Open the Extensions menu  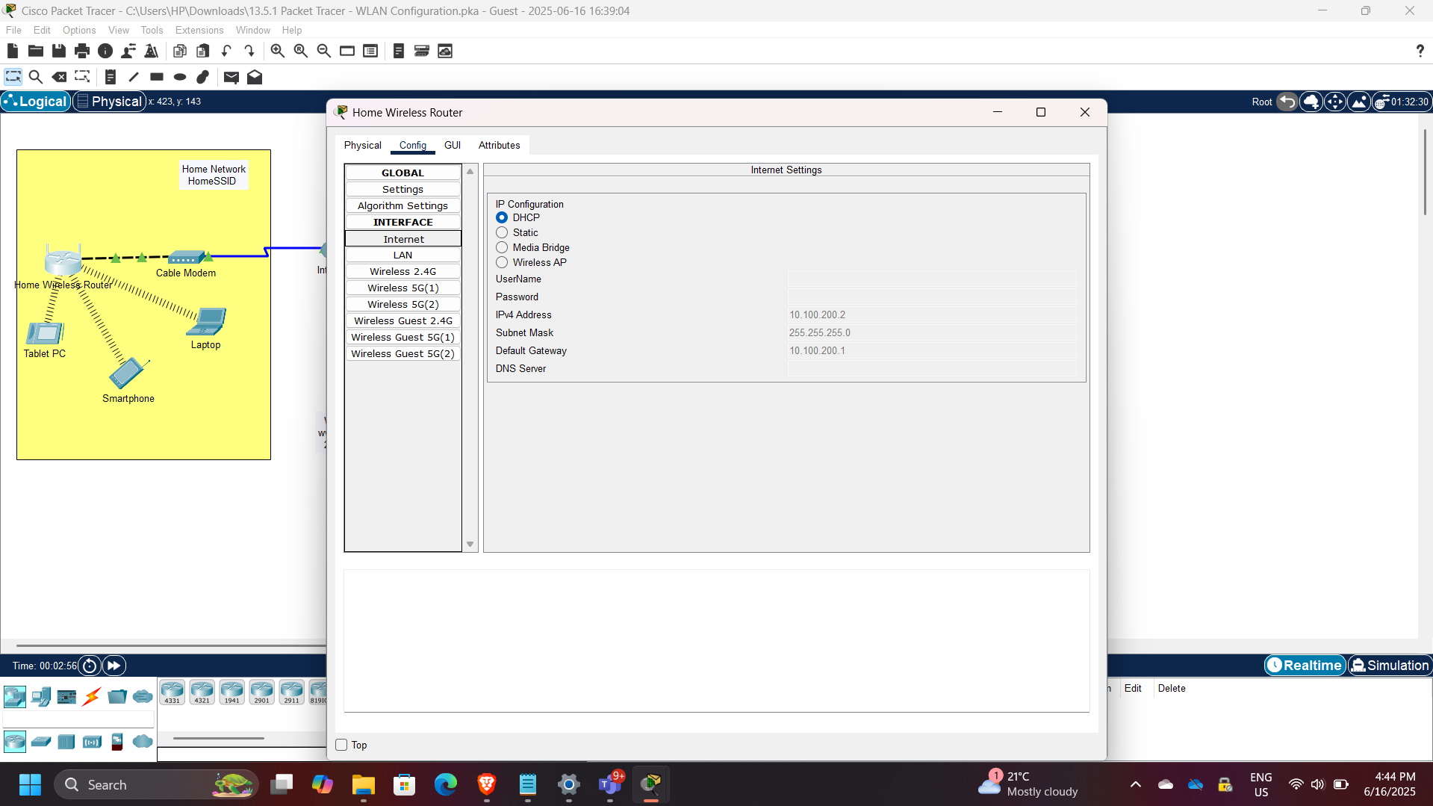[199, 30]
